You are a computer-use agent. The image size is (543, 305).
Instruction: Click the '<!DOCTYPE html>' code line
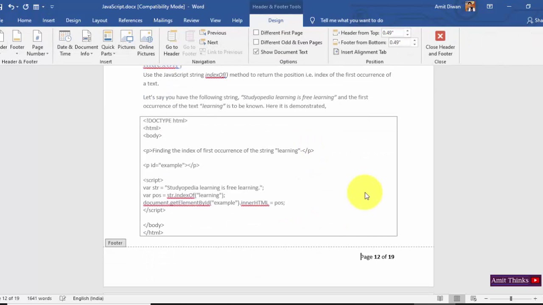tap(165, 121)
